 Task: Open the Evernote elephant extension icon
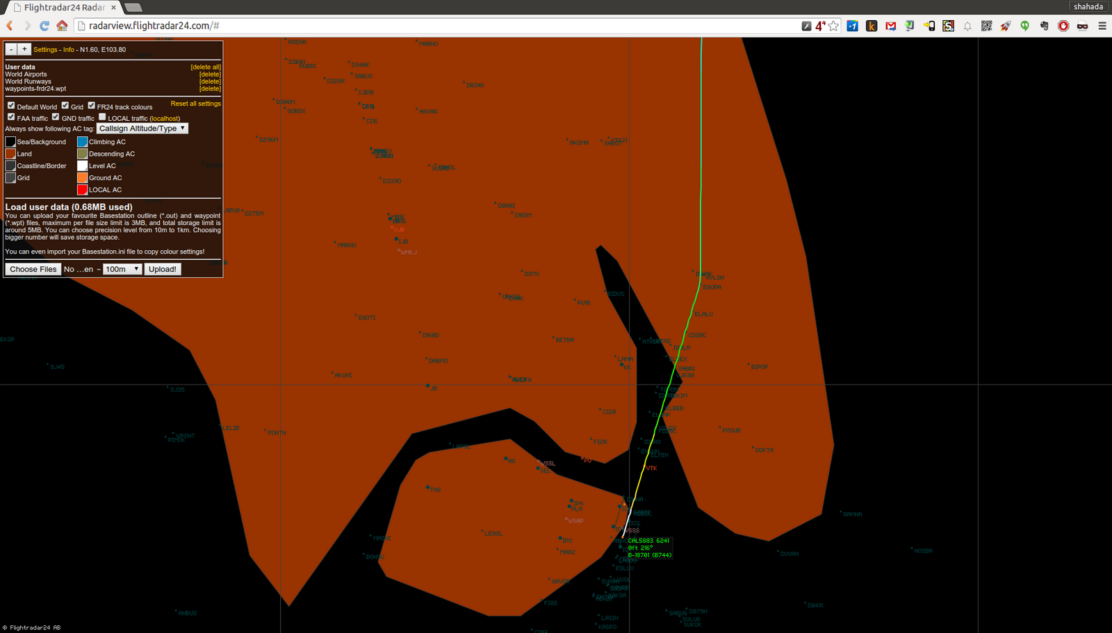(x=1044, y=26)
